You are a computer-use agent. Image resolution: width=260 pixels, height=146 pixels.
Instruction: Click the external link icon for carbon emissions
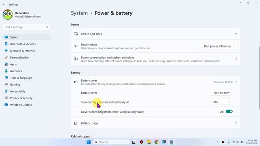236,59
